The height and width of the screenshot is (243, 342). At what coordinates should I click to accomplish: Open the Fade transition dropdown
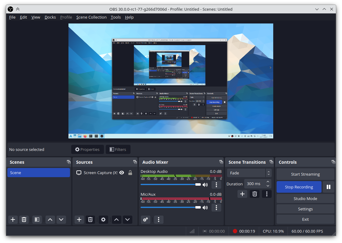(x=246, y=173)
